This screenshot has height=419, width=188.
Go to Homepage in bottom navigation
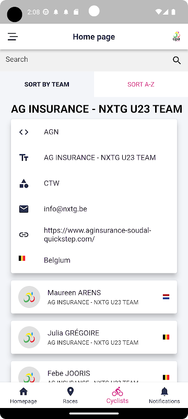tap(23, 396)
